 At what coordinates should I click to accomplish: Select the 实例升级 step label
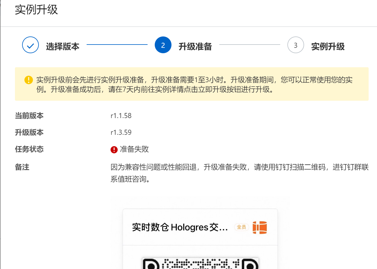coord(328,47)
